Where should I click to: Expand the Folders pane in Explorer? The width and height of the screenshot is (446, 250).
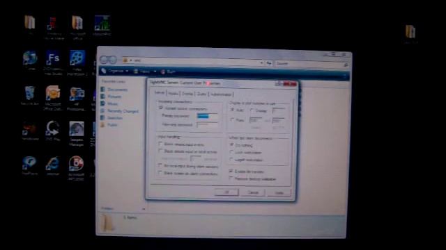click(x=144, y=209)
